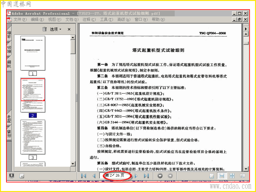Screen dimensions: 256x192
Task: Enable continuous facing pages layout
Action: pyautogui.click(x=232, y=176)
